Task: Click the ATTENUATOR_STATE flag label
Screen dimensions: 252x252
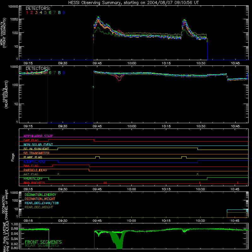Action: pyautogui.click(x=38, y=136)
